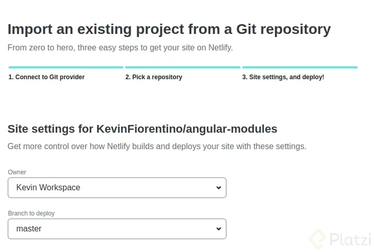
Task: Open the Branch to deploy dropdown
Action: 117,229
